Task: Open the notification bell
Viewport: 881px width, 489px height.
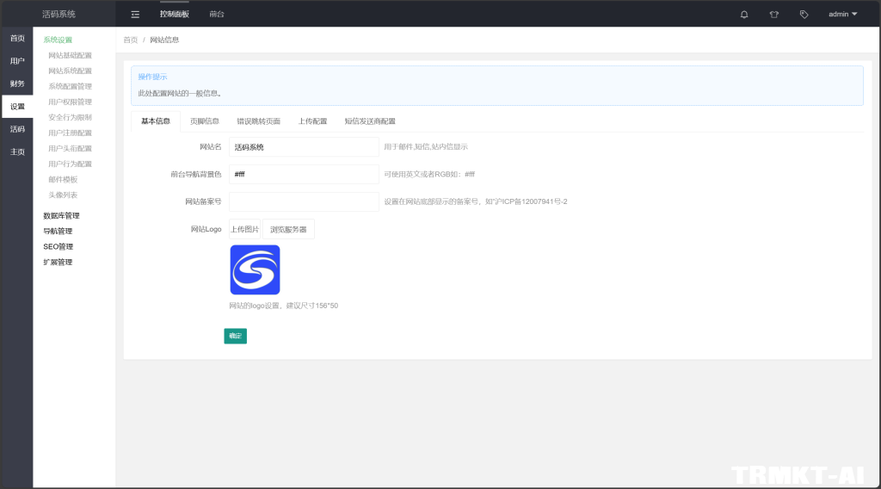Action: (x=744, y=14)
